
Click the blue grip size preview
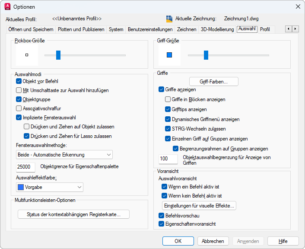(169, 55)
